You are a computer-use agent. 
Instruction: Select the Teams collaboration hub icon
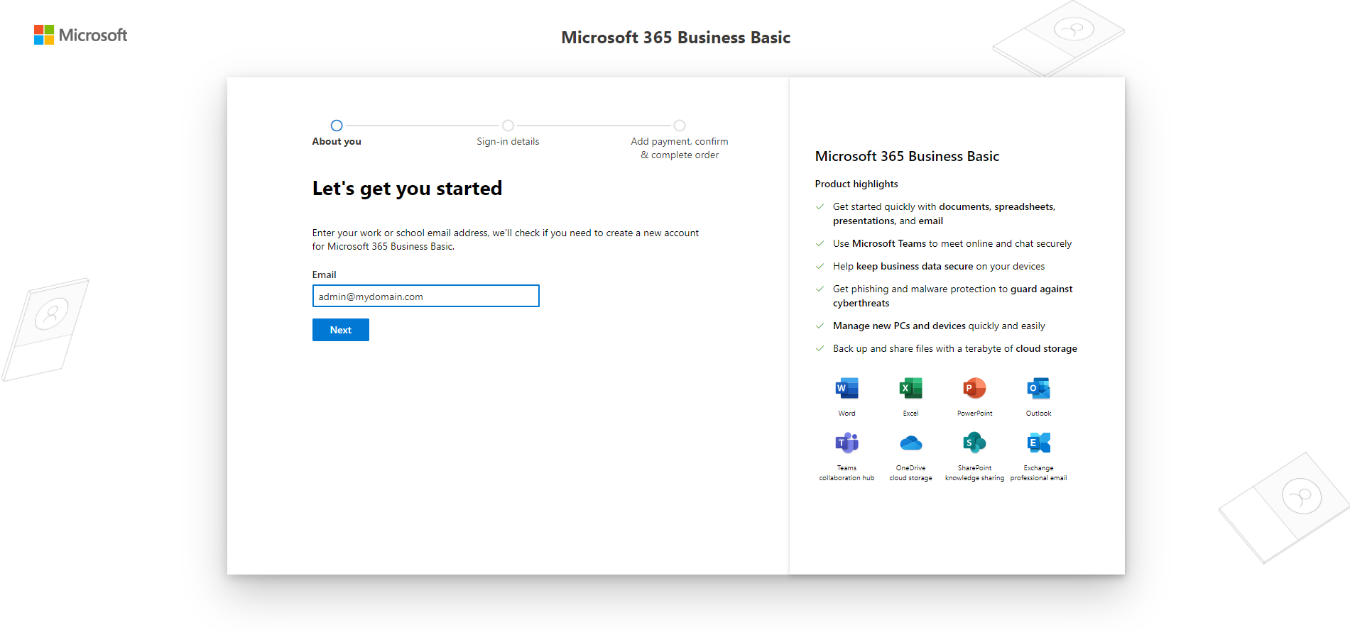pos(847,443)
